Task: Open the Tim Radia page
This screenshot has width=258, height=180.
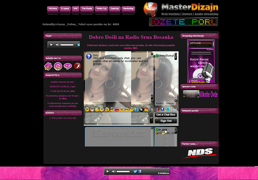Action: tap(87, 8)
